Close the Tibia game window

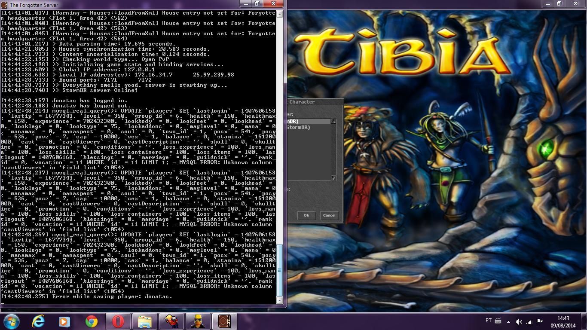pyautogui.click(x=575, y=4)
